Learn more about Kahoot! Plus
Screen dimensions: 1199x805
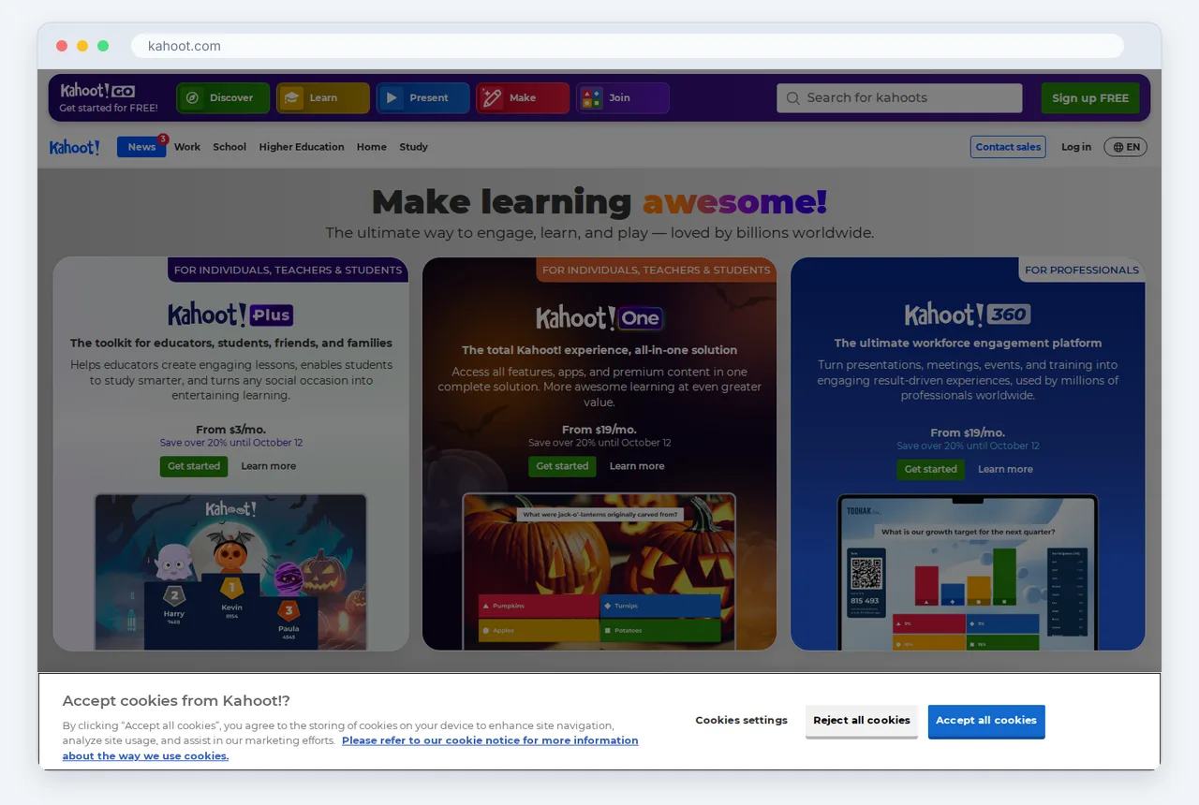[x=269, y=466]
